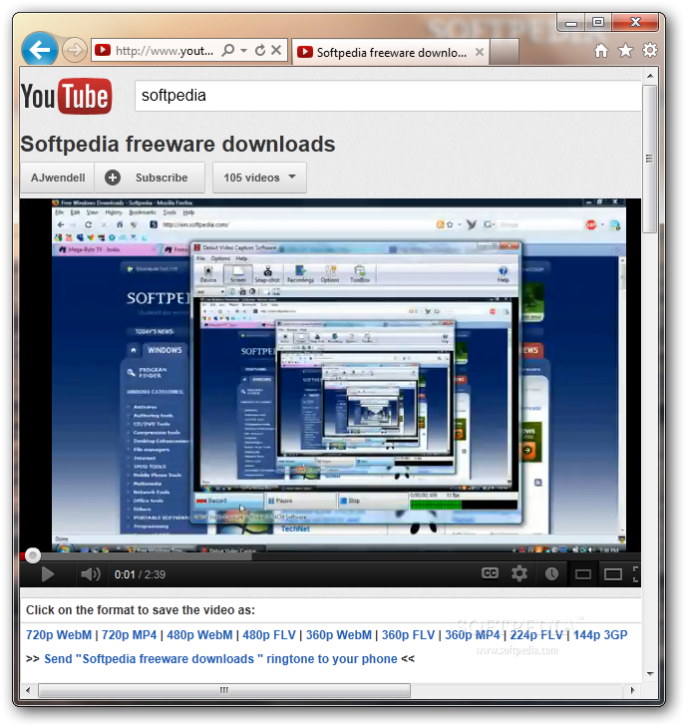Expand the 105 videos dropdown
Image resolution: width=686 pixels, height=727 pixels.
click(x=259, y=178)
